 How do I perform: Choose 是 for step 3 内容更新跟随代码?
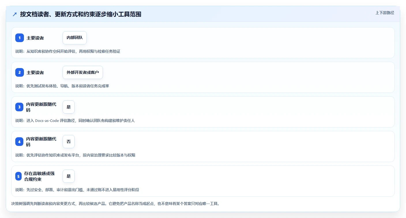pos(69,107)
